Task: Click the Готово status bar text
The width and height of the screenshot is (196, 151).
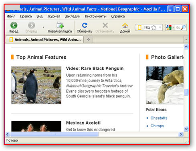Action: pos(12,141)
